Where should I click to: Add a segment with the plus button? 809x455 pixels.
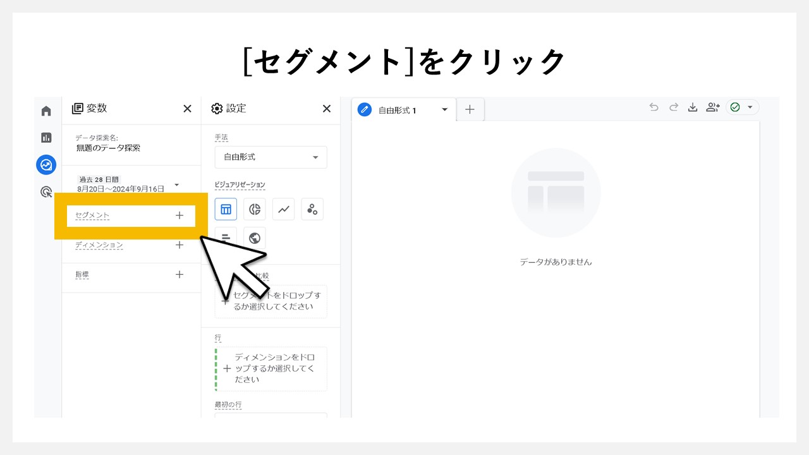click(179, 215)
